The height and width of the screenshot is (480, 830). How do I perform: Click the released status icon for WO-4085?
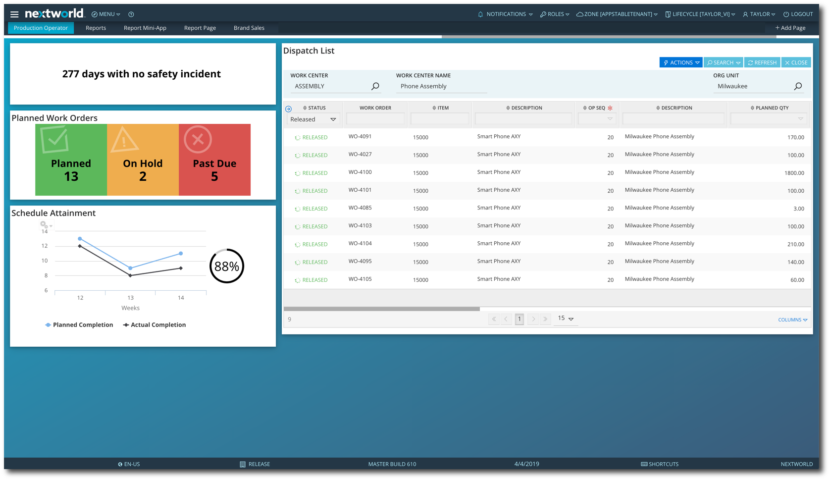pyautogui.click(x=297, y=209)
